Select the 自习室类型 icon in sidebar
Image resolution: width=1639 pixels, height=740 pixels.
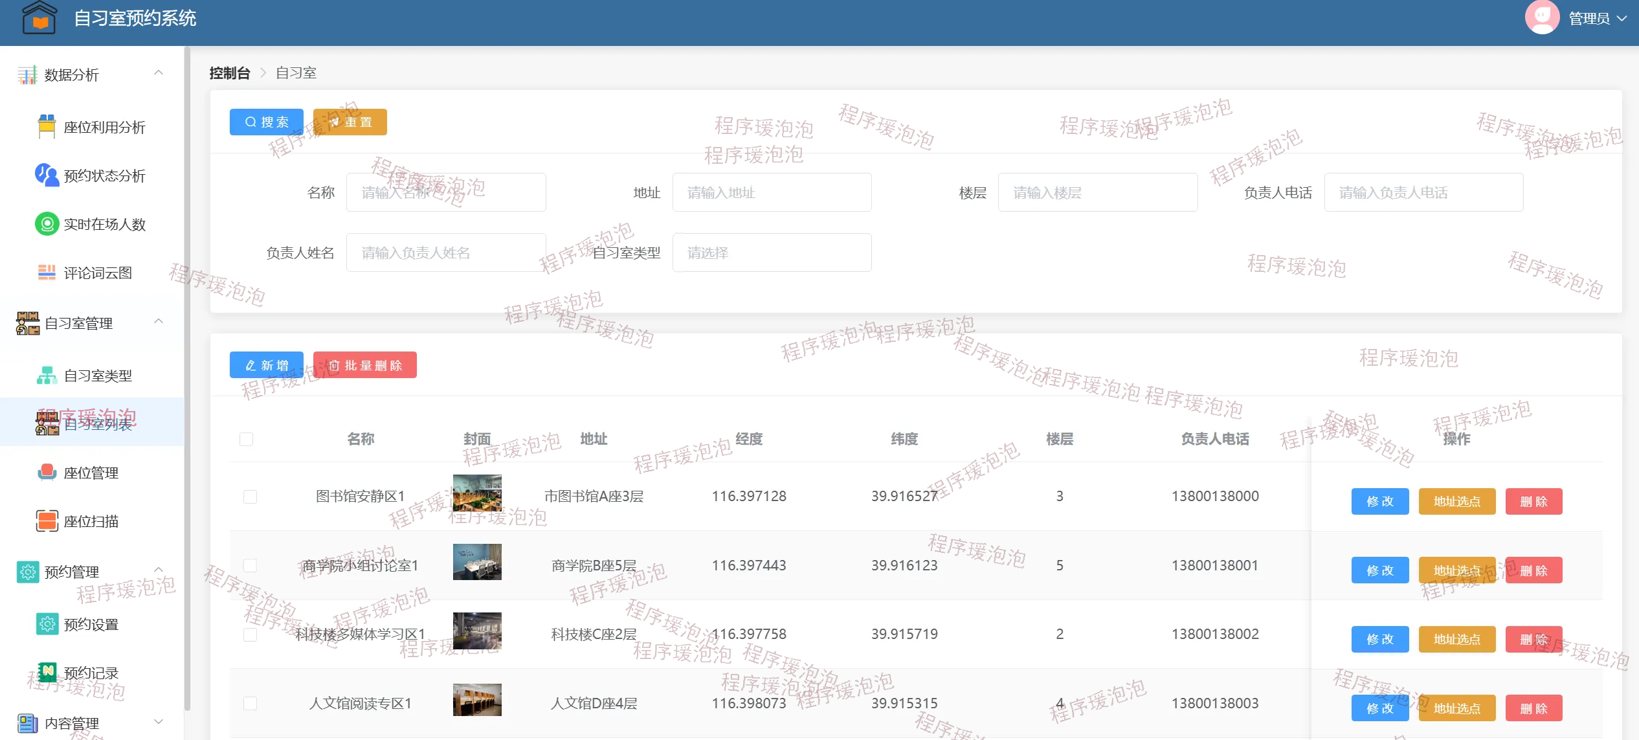(x=47, y=376)
